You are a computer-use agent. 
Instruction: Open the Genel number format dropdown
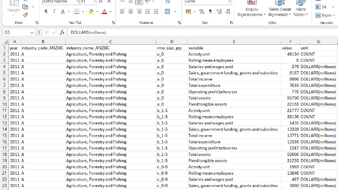(x=230, y=2)
